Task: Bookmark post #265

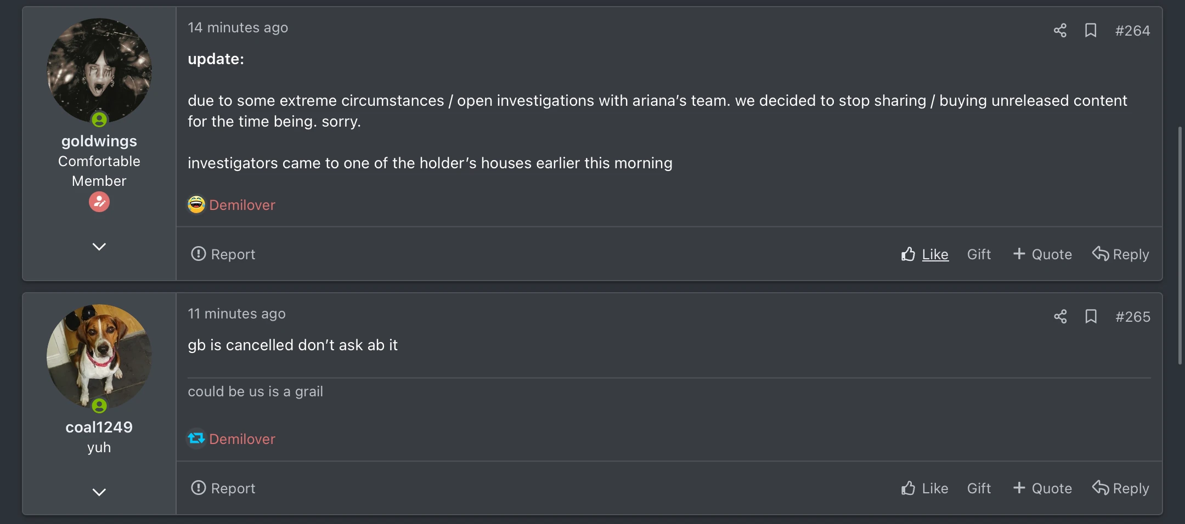Action: click(x=1091, y=317)
